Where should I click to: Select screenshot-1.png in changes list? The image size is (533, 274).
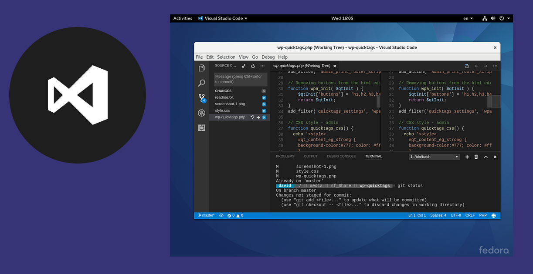pyautogui.click(x=240, y=104)
